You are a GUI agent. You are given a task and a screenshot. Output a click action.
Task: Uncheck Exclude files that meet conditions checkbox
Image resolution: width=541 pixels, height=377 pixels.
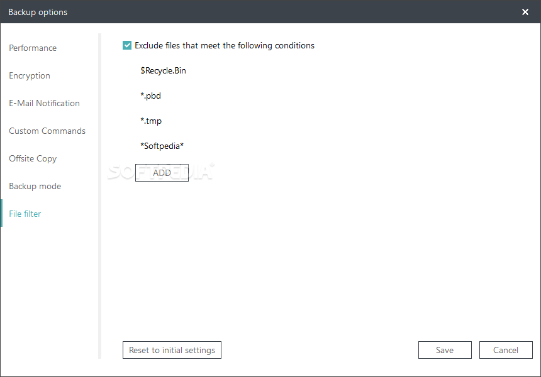(x=127, y=45)
